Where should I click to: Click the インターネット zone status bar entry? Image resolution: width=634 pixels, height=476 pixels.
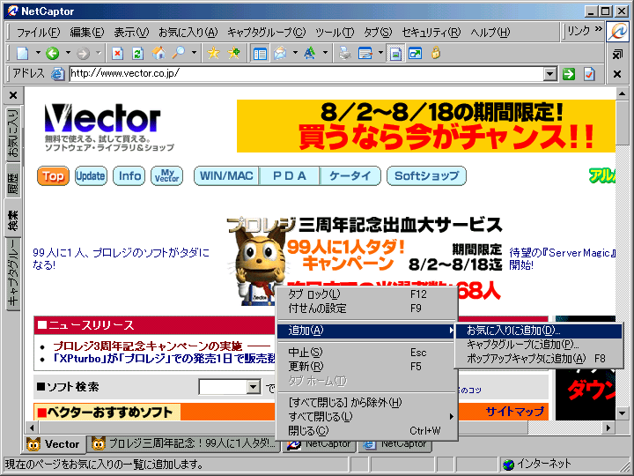537,464
